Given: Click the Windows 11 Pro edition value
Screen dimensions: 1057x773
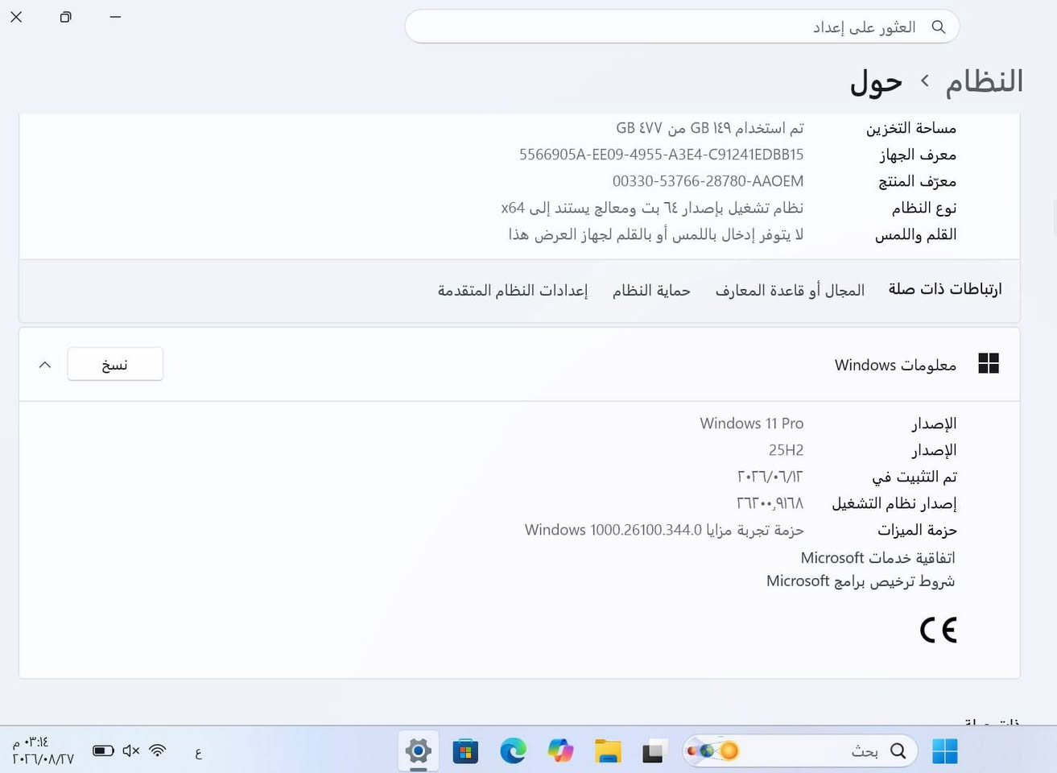Looking at the screenshot, I should click(x=751, y=424).
